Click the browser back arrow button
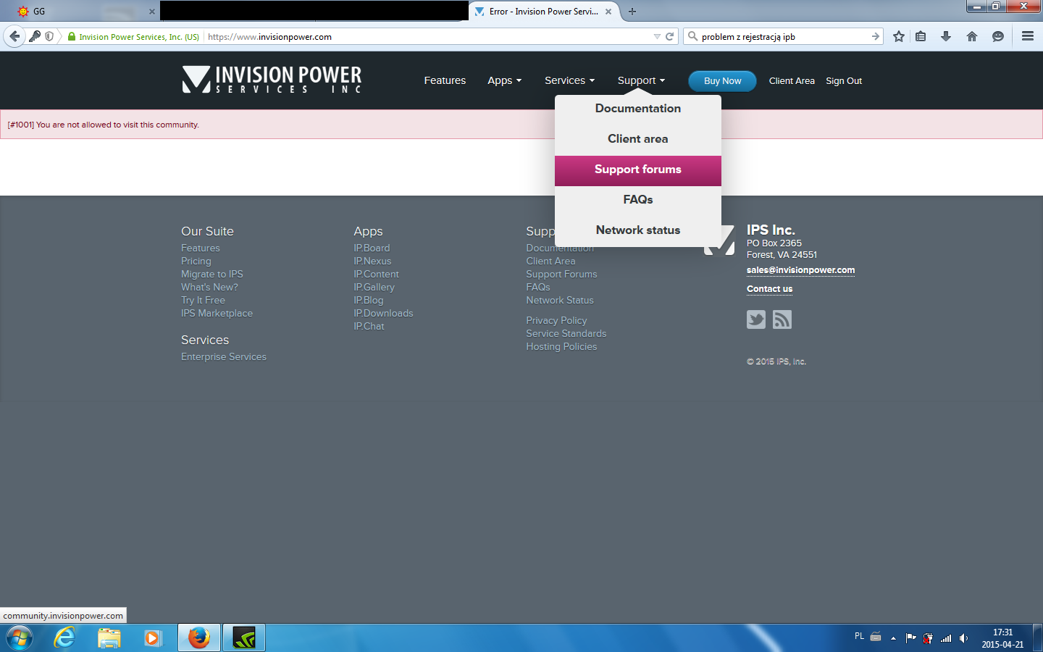This screenshot has width=1043, height=652. tap(14, 36)
